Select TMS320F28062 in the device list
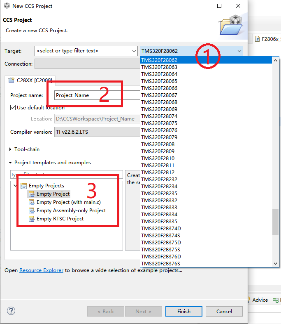 pos(206,60)
